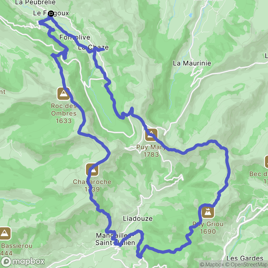Click the Puy Mary 1783 elevation label

point(151,151)
